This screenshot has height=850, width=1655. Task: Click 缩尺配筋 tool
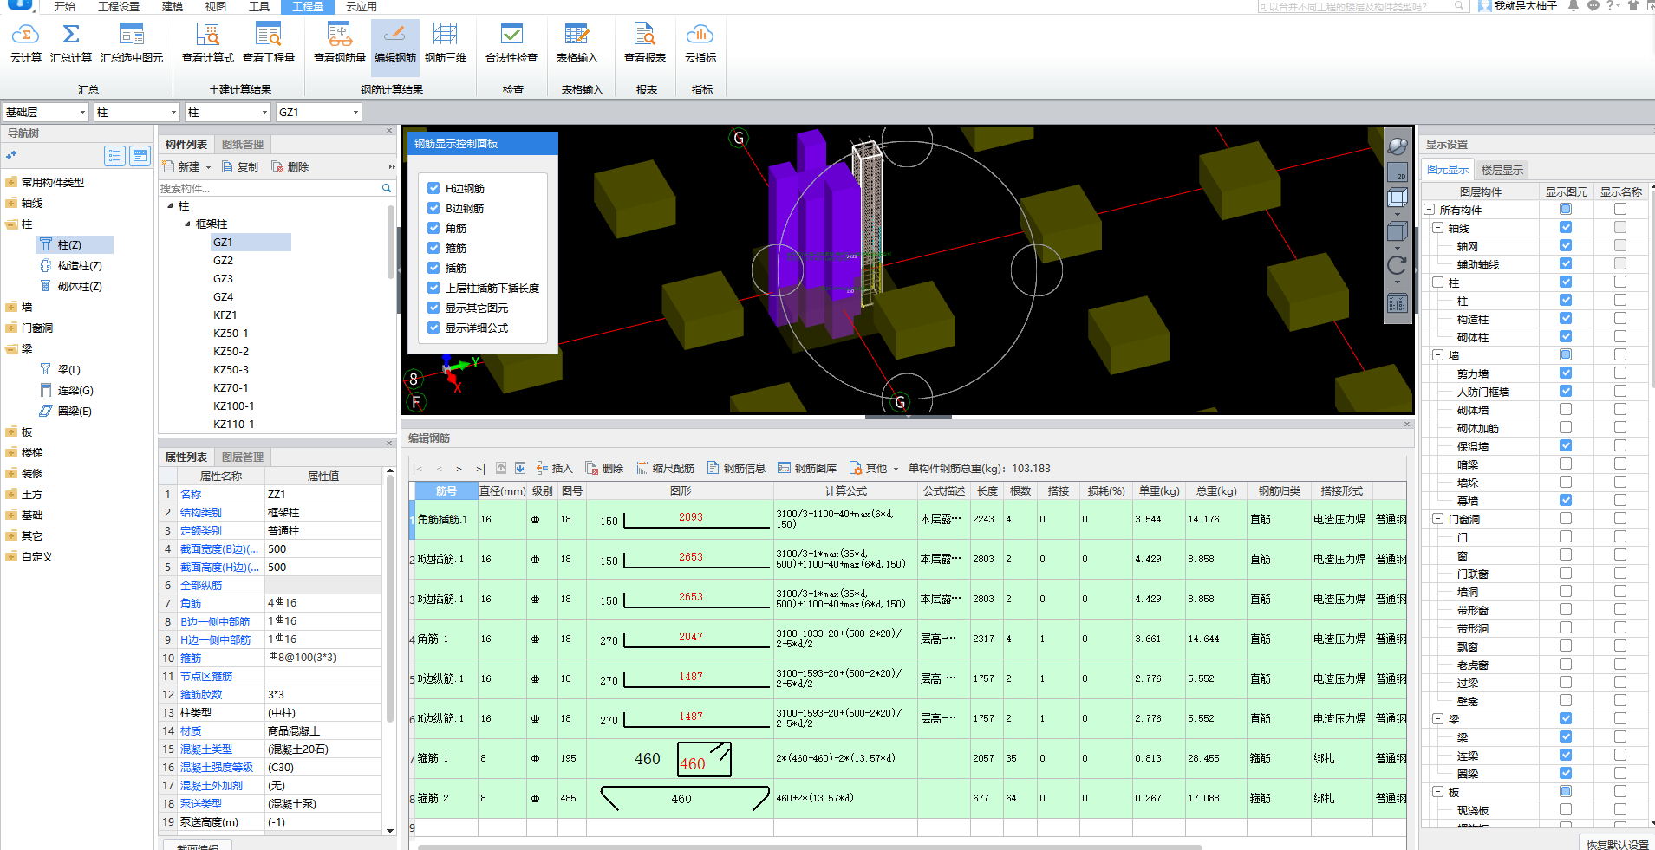[666, 468]
